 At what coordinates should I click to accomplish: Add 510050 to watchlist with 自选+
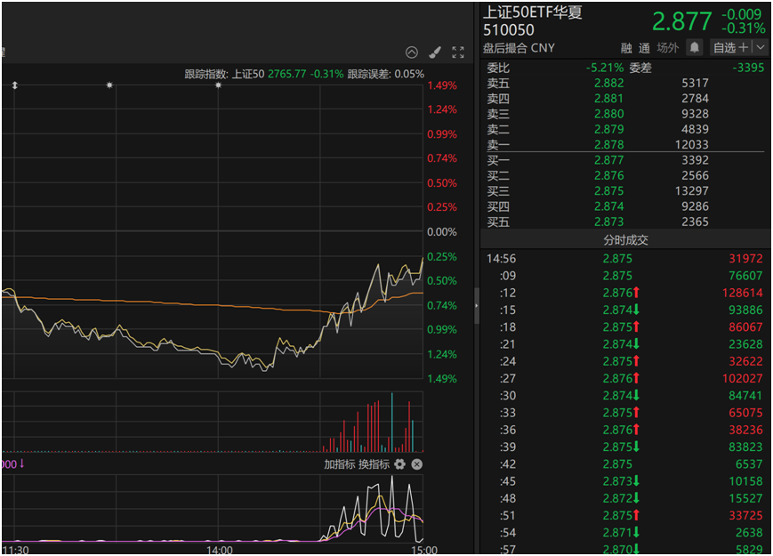[730, 47]
